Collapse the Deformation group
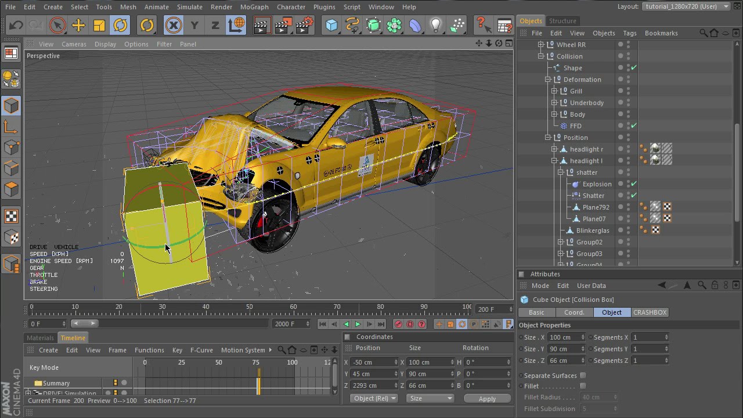Screen dimensions: 743x418 pos(547,80)
